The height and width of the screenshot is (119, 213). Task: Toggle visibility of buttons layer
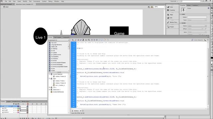(x=14, y=112)
